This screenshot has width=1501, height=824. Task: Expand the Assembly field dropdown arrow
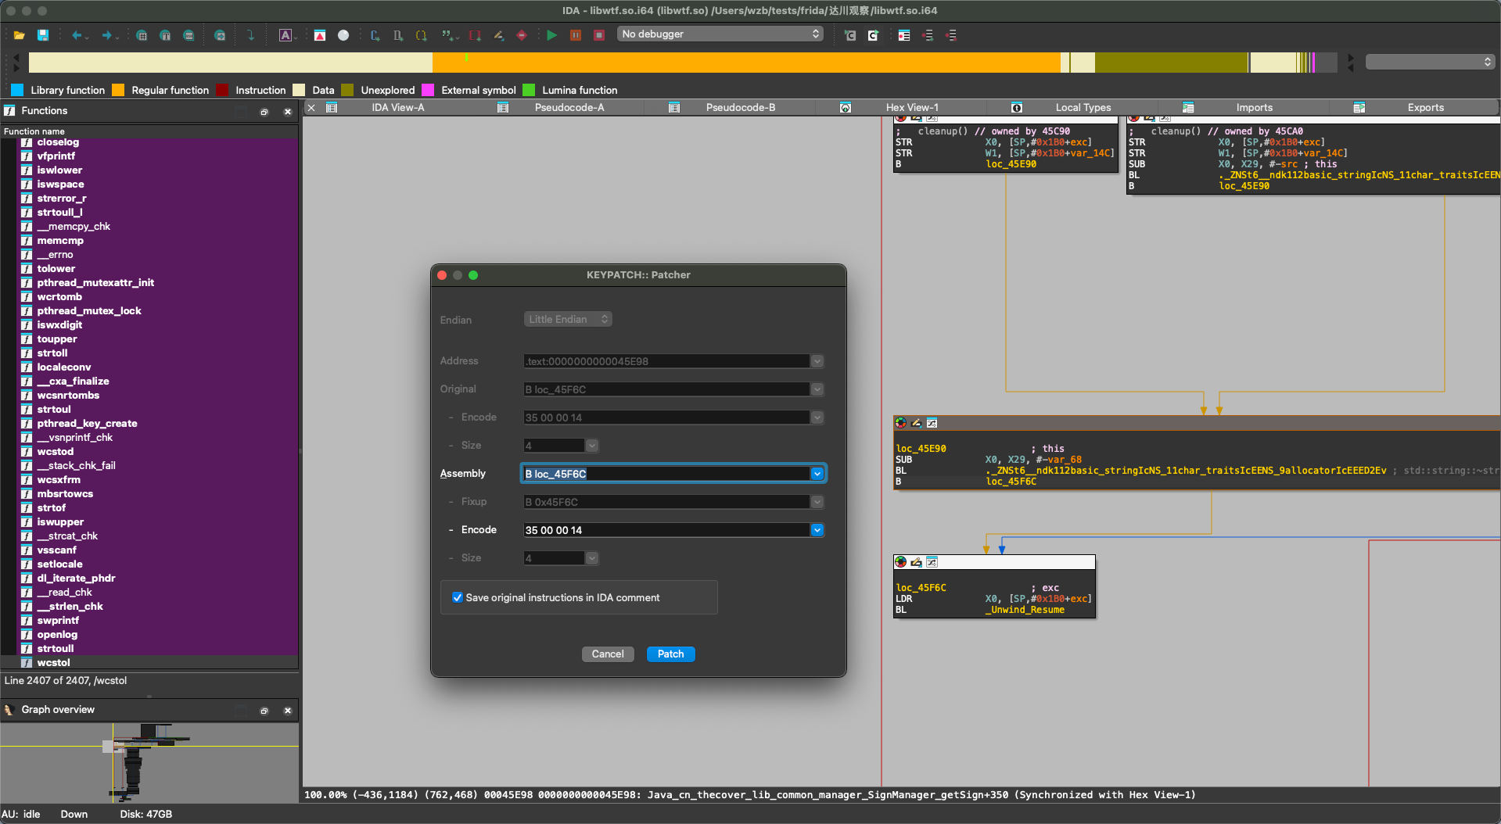coord(817,474)
